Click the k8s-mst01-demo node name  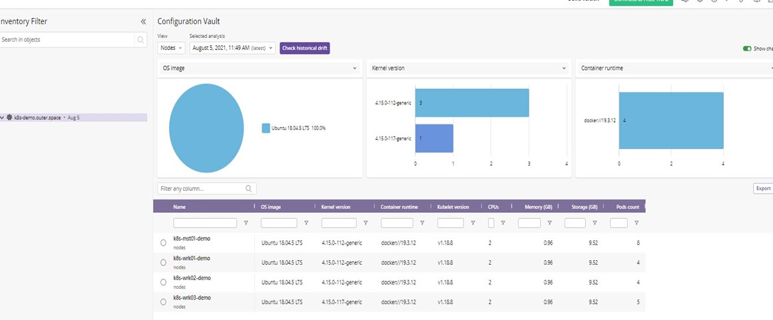click(x=192, y=238)
